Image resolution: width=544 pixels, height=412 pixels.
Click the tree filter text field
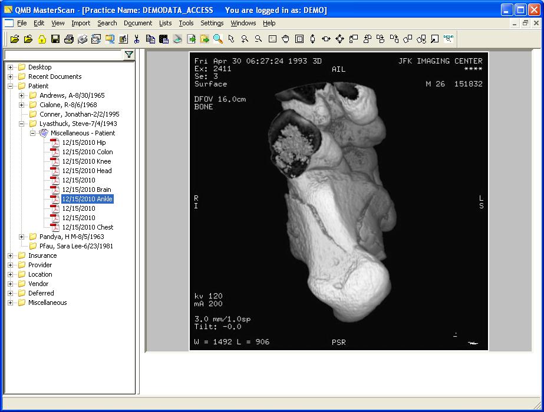(62, 55)
